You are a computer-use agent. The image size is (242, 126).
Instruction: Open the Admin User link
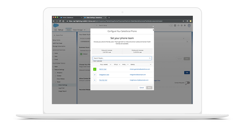(103, 69)
